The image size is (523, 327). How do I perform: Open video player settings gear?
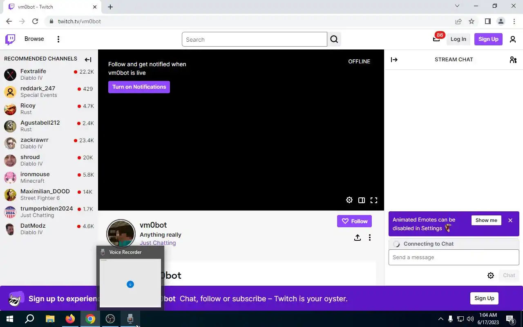[x=349, y=200]
